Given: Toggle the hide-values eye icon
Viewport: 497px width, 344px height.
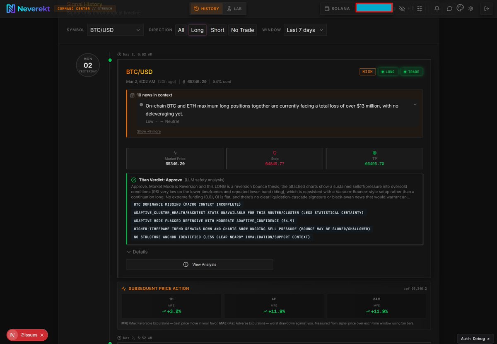Looking at the screenshot, I should pos(402,8).
